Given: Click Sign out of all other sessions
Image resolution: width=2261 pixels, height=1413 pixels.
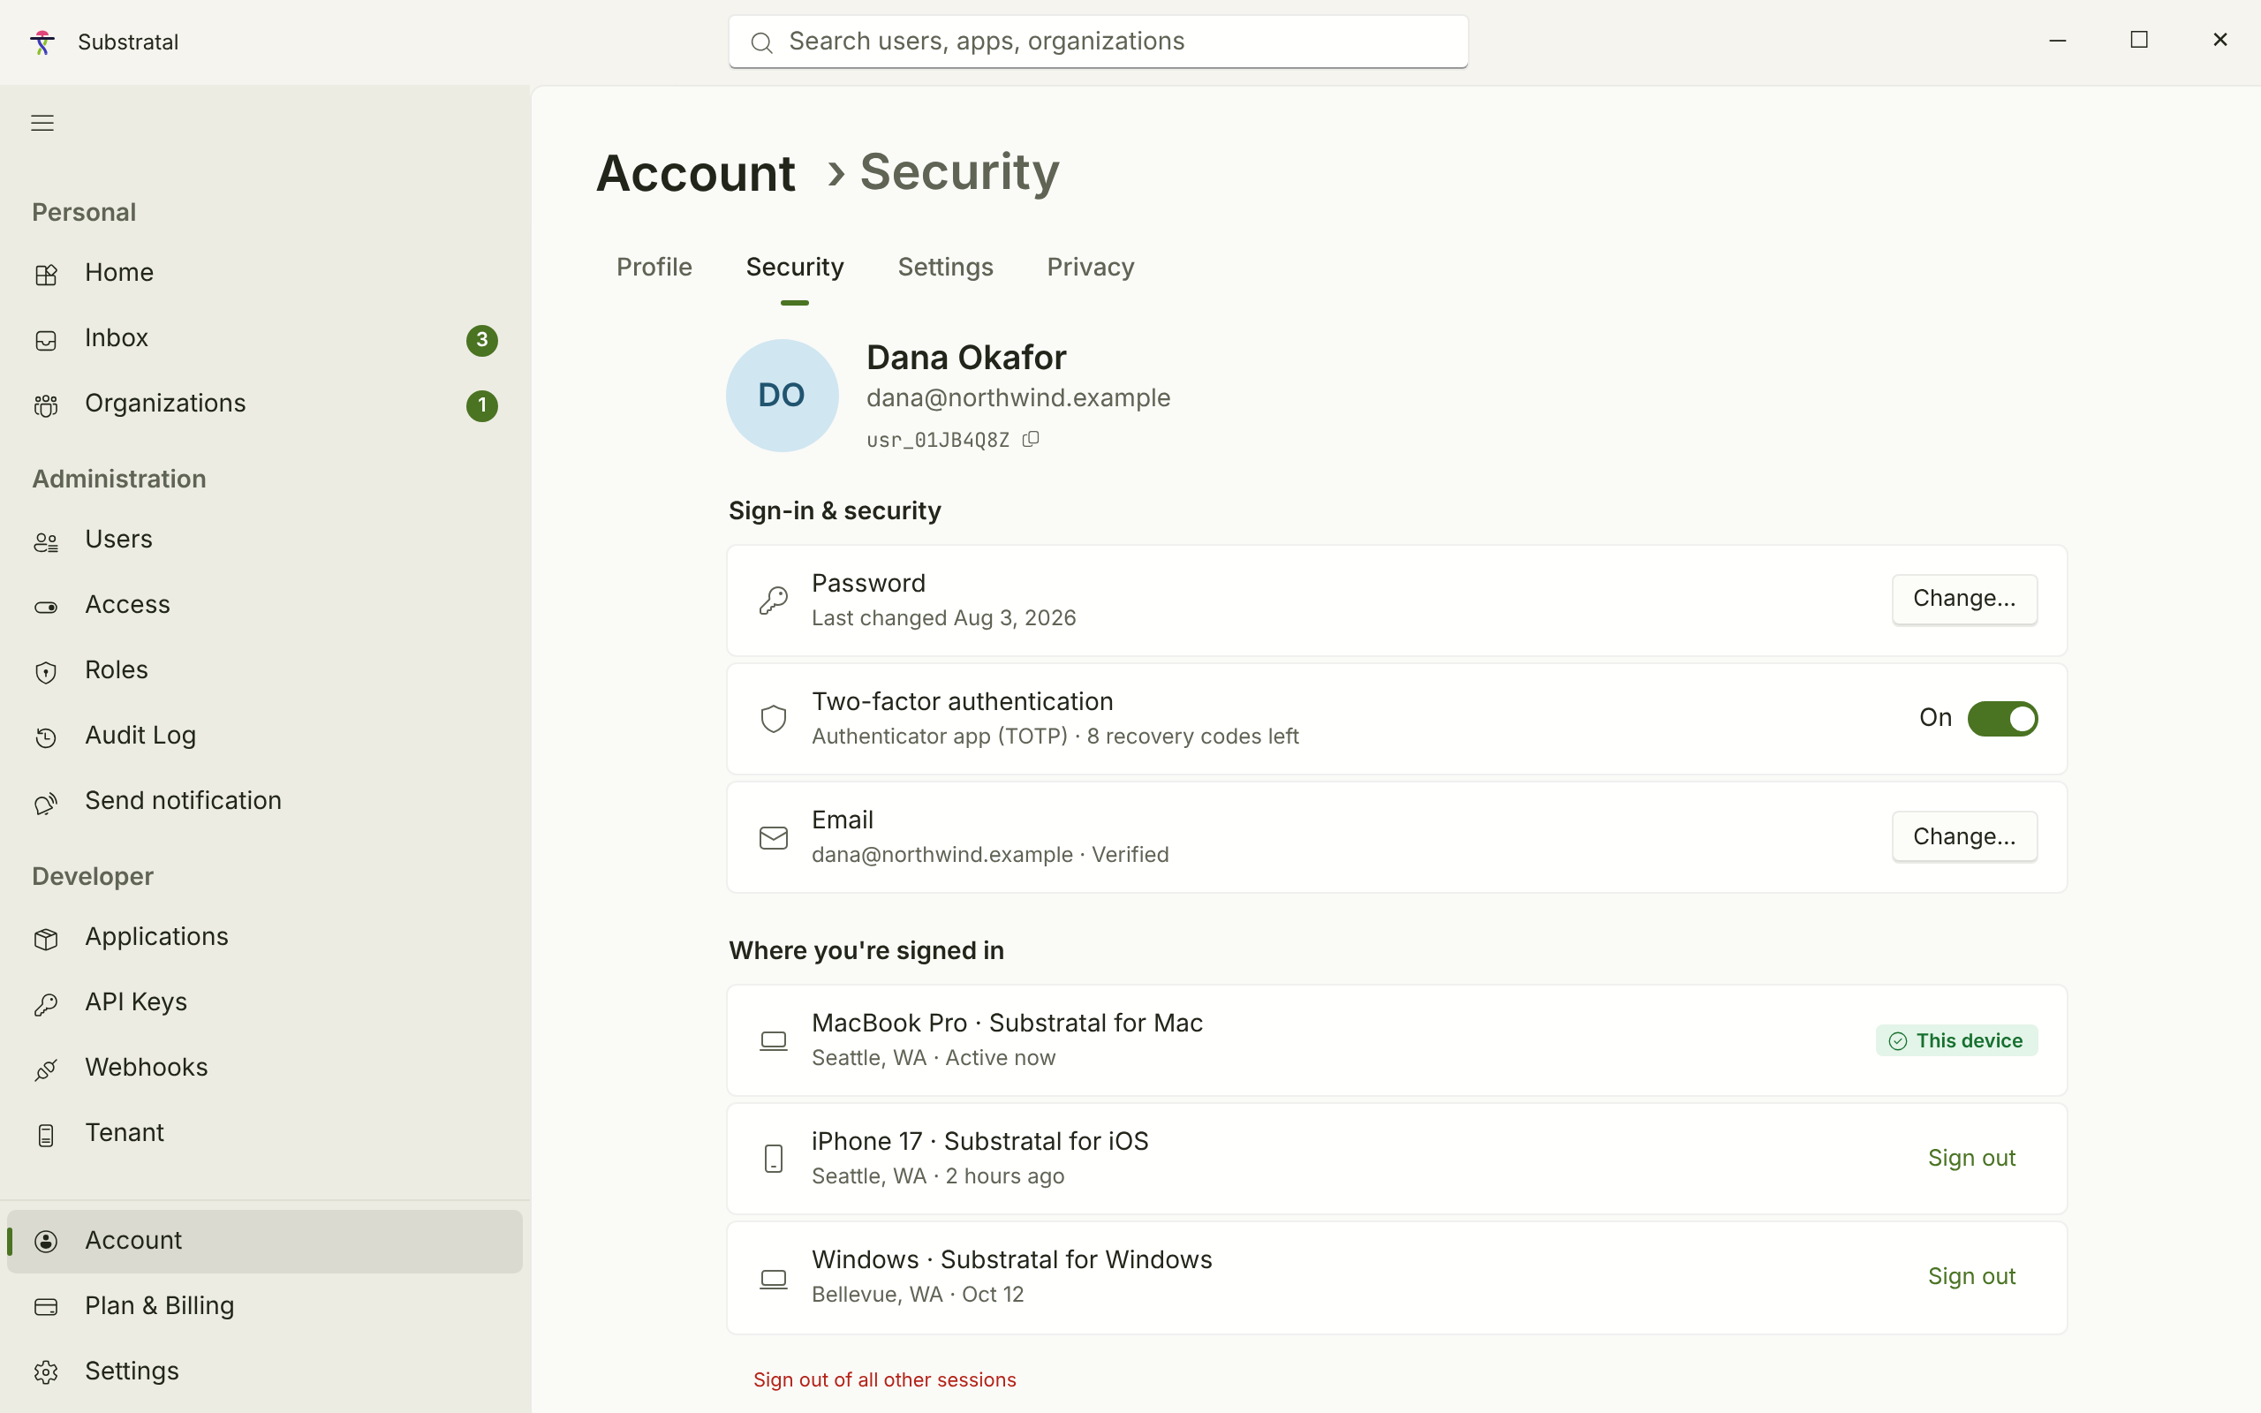Looking at the screenshot, I should 885,1380.
